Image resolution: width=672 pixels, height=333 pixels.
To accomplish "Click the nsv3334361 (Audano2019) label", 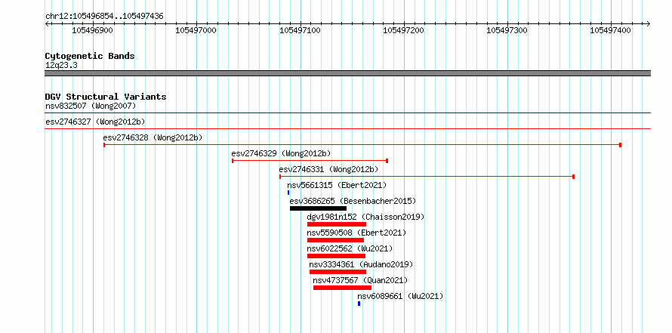I will tap(361, 264).
